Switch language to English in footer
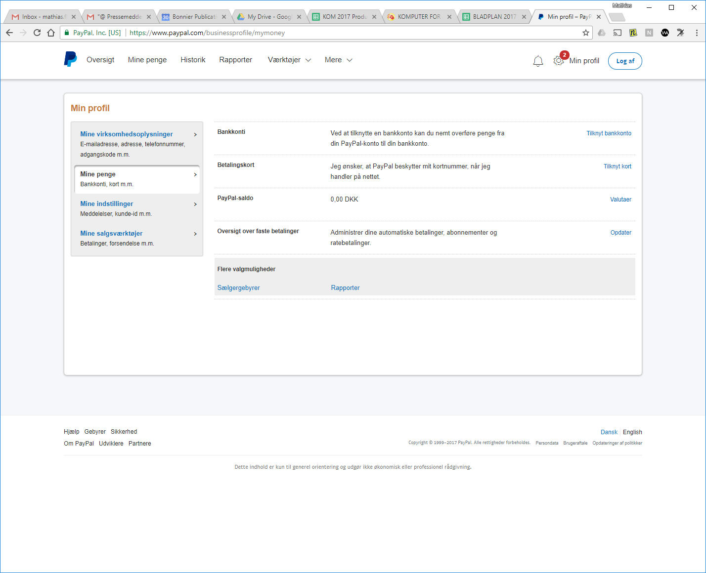 point(632,432)
